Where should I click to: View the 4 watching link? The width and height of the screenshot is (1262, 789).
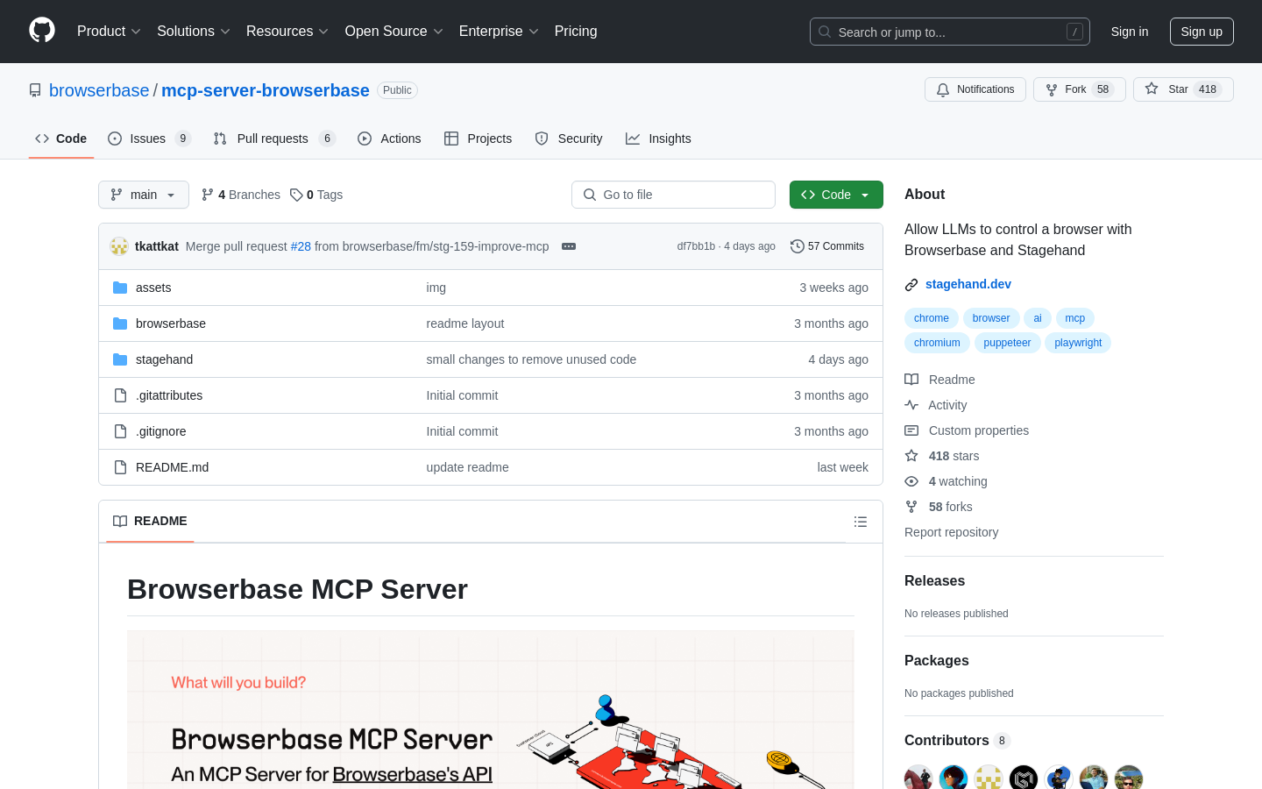(946, 481)
